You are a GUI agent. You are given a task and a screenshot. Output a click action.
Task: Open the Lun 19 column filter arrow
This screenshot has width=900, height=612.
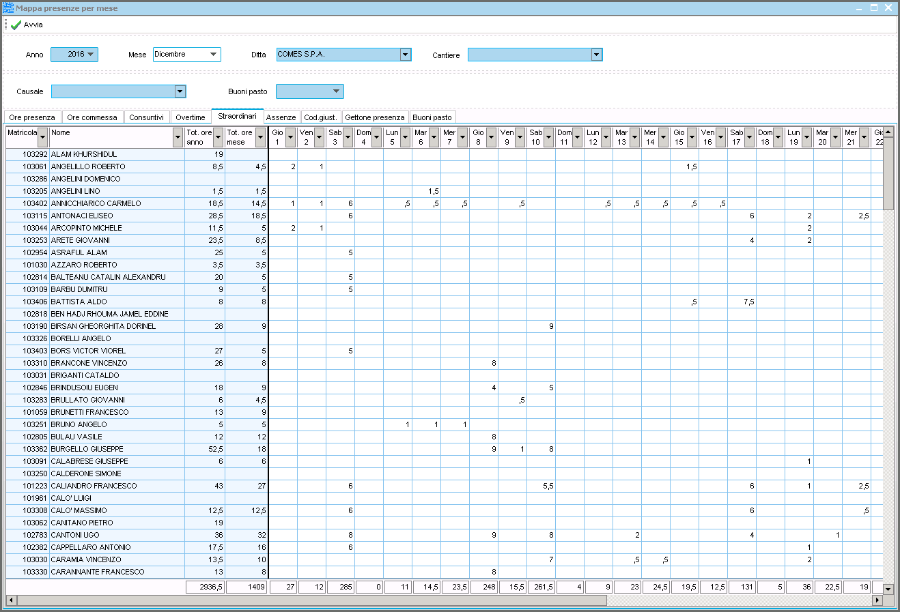point(806,138)
